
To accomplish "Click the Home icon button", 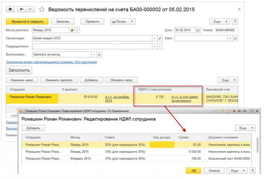I will [10, 9].
